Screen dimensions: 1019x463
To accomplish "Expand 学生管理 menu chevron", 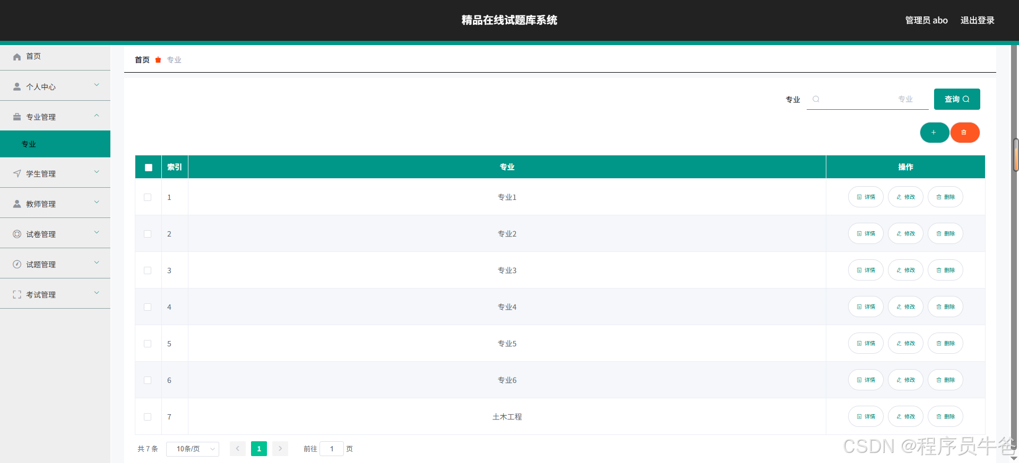I will point(97,172).
